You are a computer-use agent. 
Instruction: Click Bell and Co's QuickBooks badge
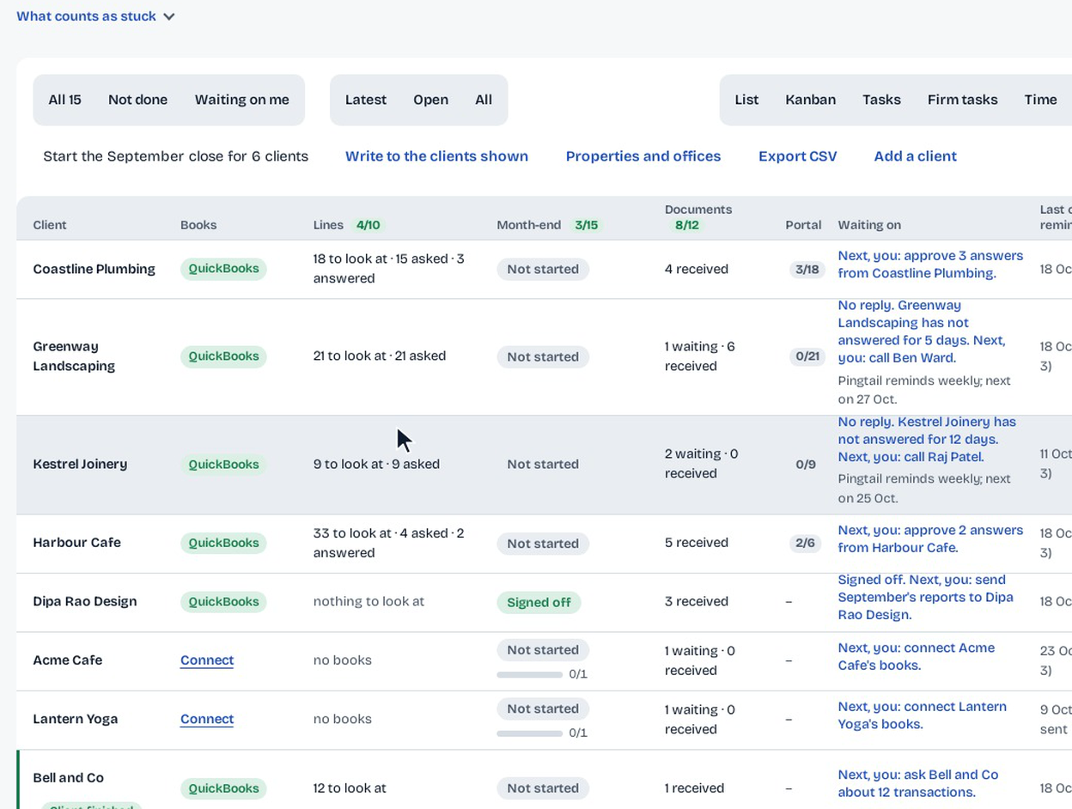(223, 788)
